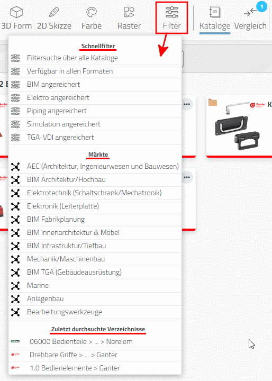Select BIM Infrastruktur/Tiefbau market
The width and height of the screenshot is (272, 381).
[x=95, y=246]
